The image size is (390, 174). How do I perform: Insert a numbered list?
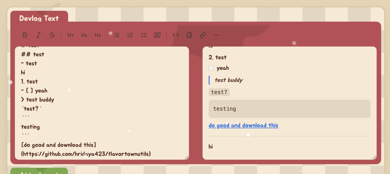coord(130,35)
